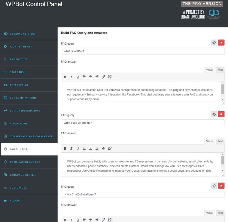
Task: Align right in second FAQ editor
Action: pos(97,149)
